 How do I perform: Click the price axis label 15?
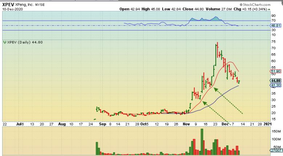pyautogui.click(x=274, y=119)
